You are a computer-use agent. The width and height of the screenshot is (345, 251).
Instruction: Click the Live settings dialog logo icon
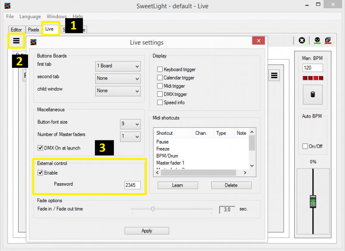tap(34, 42)
